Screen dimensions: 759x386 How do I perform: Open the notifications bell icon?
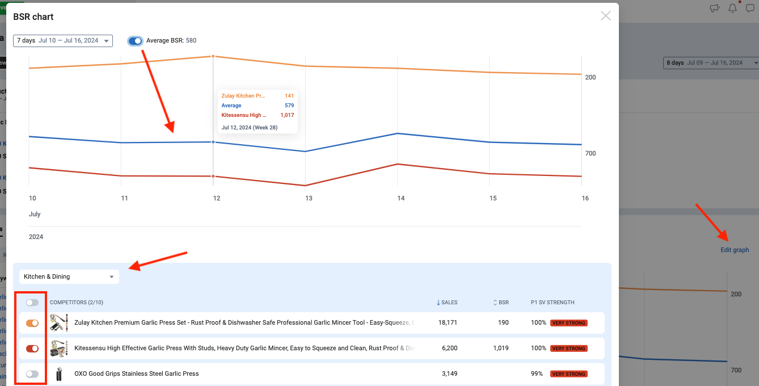(x=732, y=8)
